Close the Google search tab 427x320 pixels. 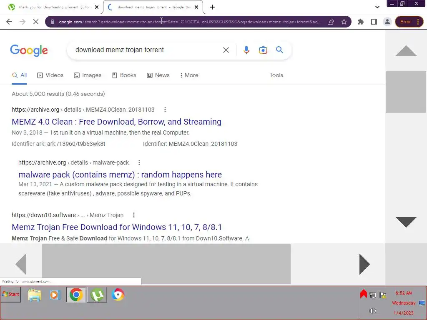[x=196, y=7]
